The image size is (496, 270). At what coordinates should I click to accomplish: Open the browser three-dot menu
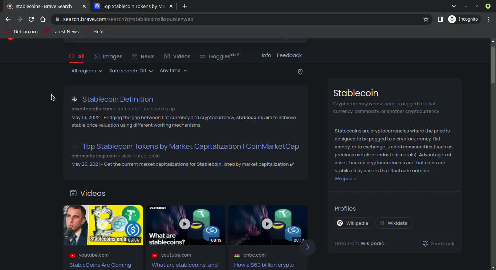point(488,19)
